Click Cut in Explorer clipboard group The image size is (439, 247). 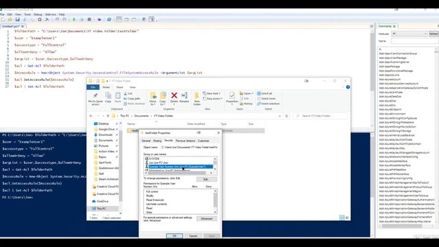[128, 93]
